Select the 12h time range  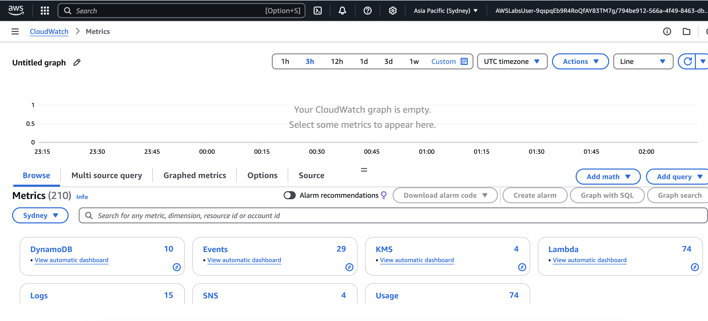click(x=337, y=61)
